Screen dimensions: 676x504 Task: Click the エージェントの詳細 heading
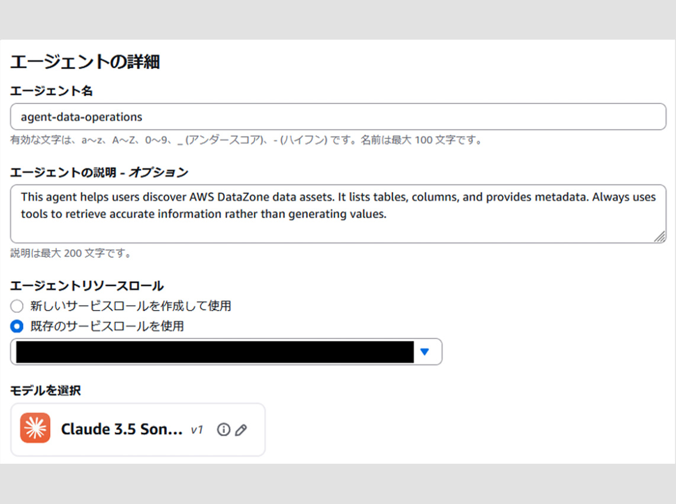point(85,62)
